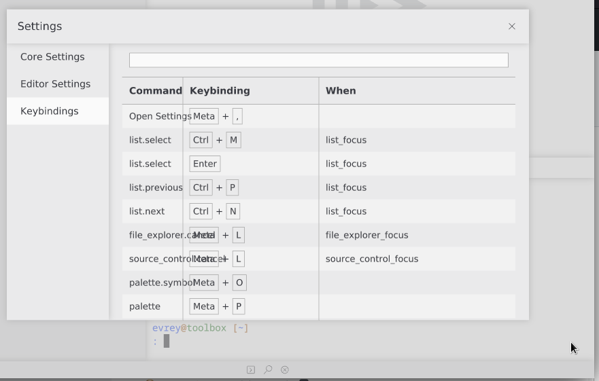599x381 pixels.
Task: Click the M key in the Ctrl+M binding
Action: coord(233,140)
